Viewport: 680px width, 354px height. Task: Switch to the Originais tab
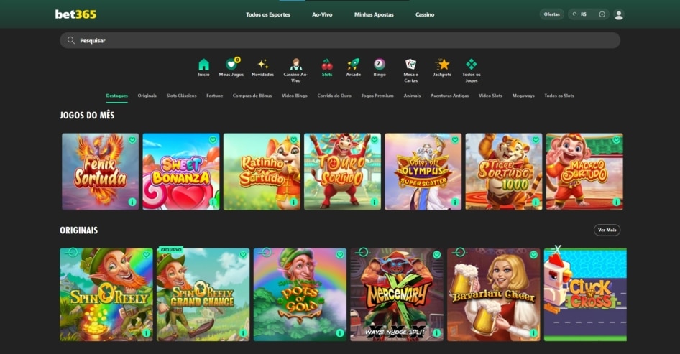tap(147, 96)
